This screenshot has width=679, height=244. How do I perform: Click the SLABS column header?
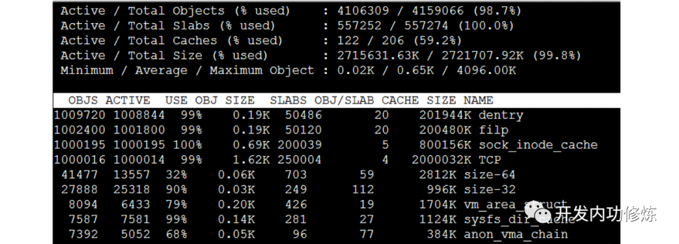coord(289,100)
